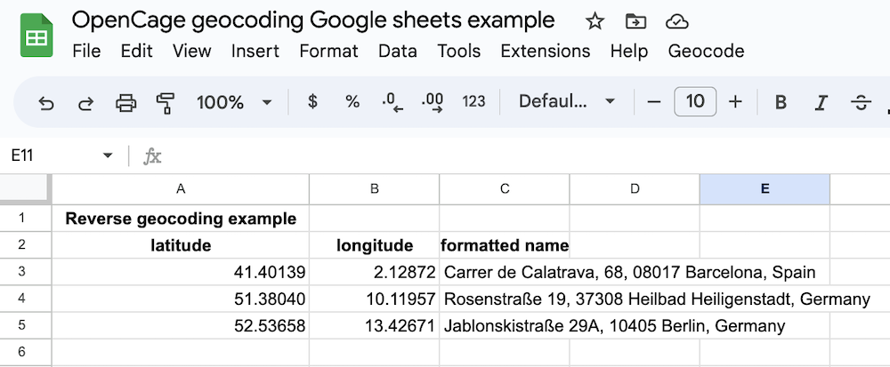Open the Help menu
The height and width of the screenshot is (367, 890).
tap(629, 51)
